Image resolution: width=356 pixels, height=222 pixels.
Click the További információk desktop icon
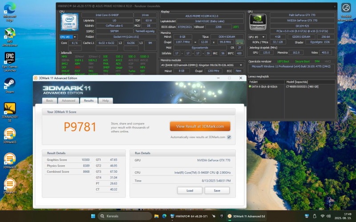(346, 12)
